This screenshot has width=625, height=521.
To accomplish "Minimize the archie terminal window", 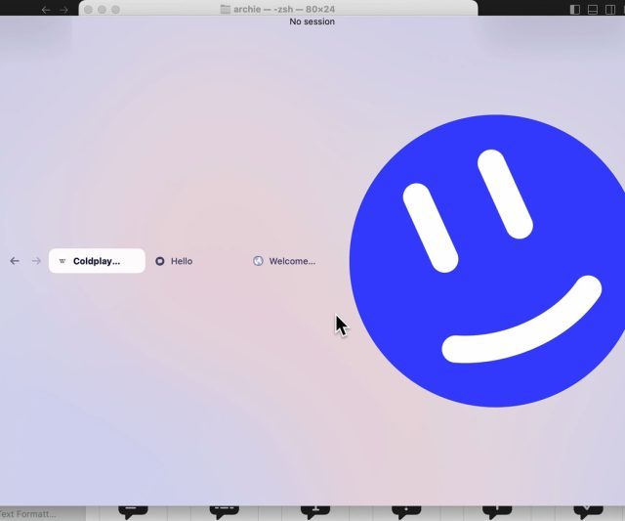I will click(x=102, y=9).
